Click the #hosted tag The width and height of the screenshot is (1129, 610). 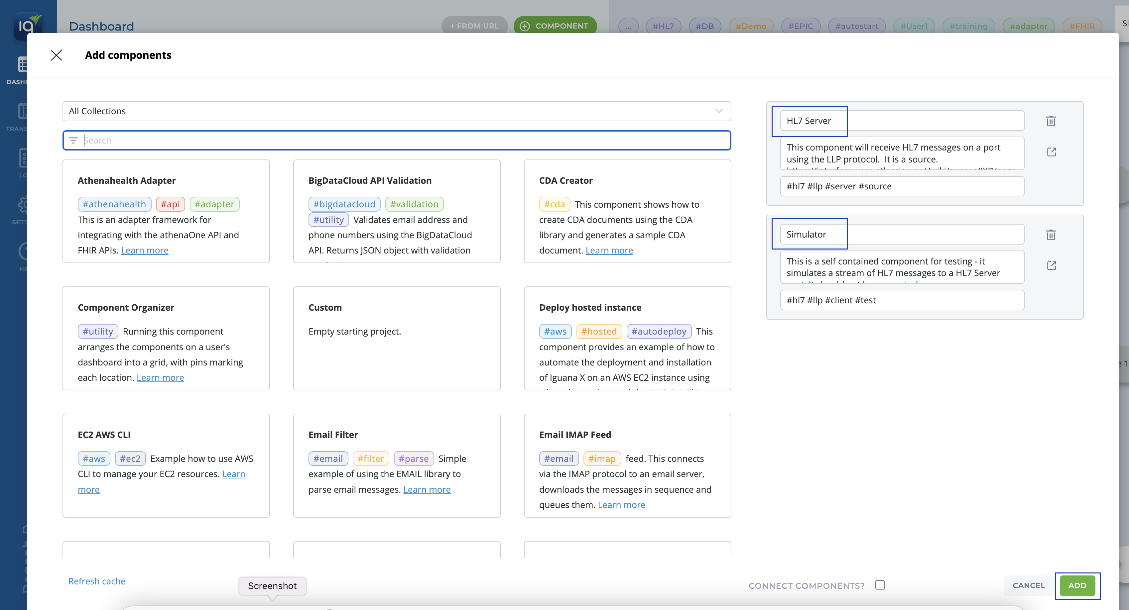tap(599, 332)
